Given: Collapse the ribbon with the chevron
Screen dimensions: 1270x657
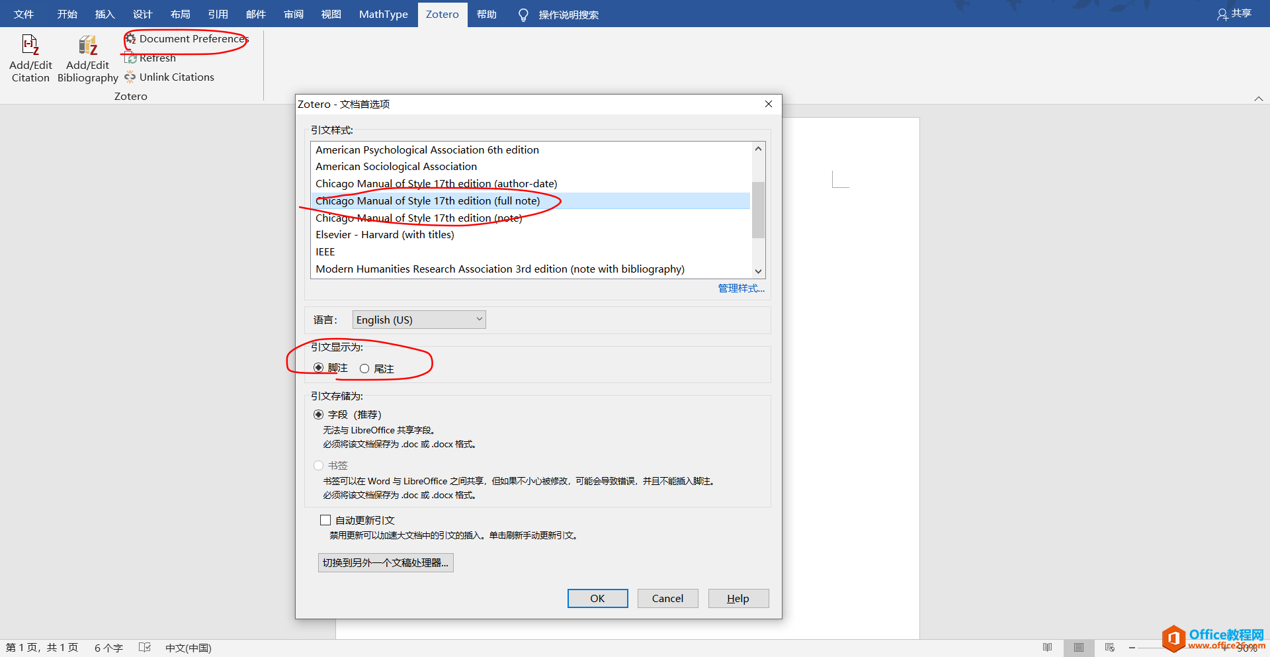Looking at the screenshot, I should point(1259,99).
